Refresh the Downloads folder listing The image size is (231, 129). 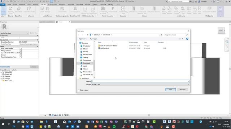[x=162, y=35]
